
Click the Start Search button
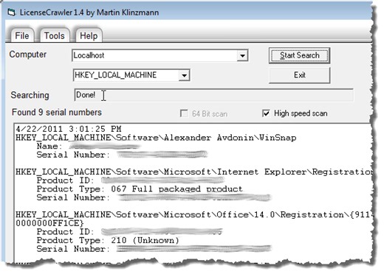coord(299,55)
